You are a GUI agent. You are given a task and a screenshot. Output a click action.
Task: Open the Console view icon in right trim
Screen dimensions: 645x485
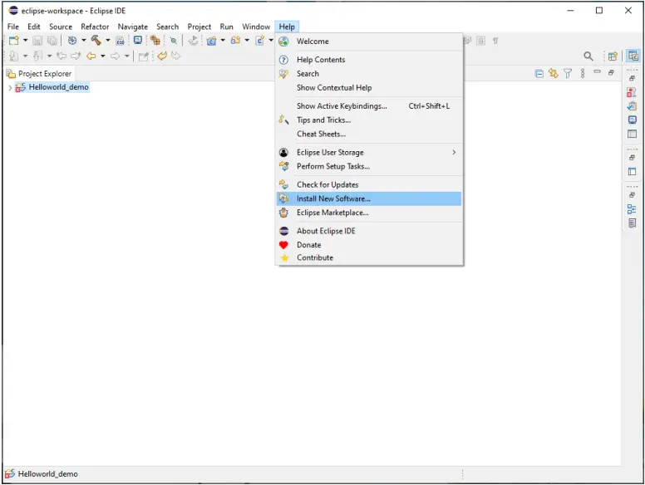coord(633,120)
